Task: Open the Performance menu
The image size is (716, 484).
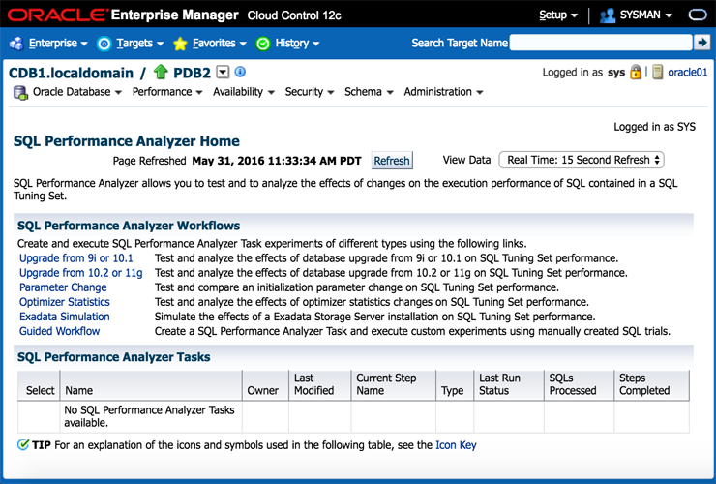Action: 167,92
